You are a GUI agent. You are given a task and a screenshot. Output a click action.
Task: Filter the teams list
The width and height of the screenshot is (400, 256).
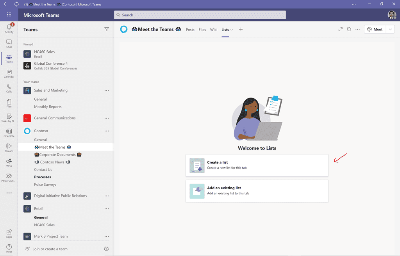[107, 29]
